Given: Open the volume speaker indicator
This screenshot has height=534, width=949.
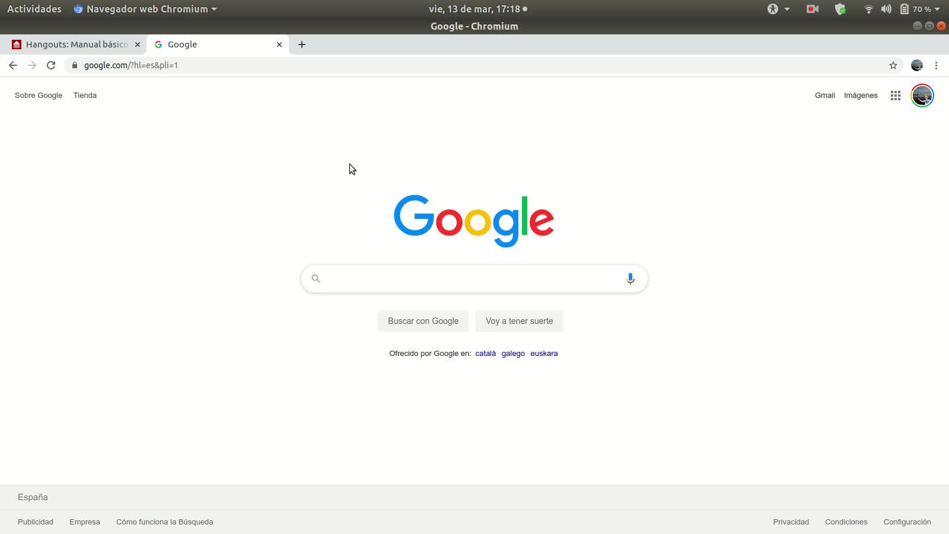Looking at the screenshot, I should tap(886, 9).
